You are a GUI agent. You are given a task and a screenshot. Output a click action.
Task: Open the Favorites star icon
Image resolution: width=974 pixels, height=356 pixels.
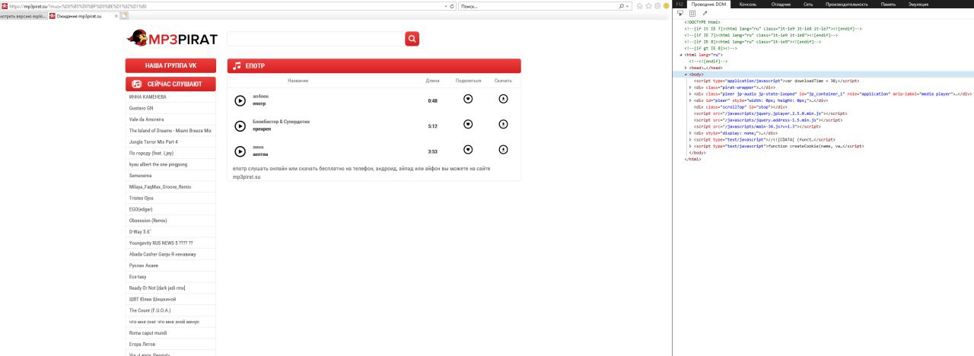[649, 6]
